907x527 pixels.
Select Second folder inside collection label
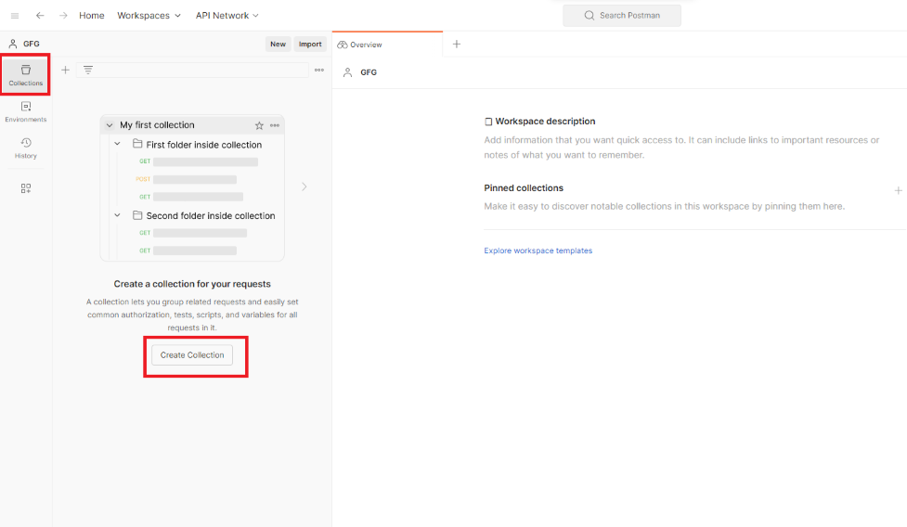[211, 215]
